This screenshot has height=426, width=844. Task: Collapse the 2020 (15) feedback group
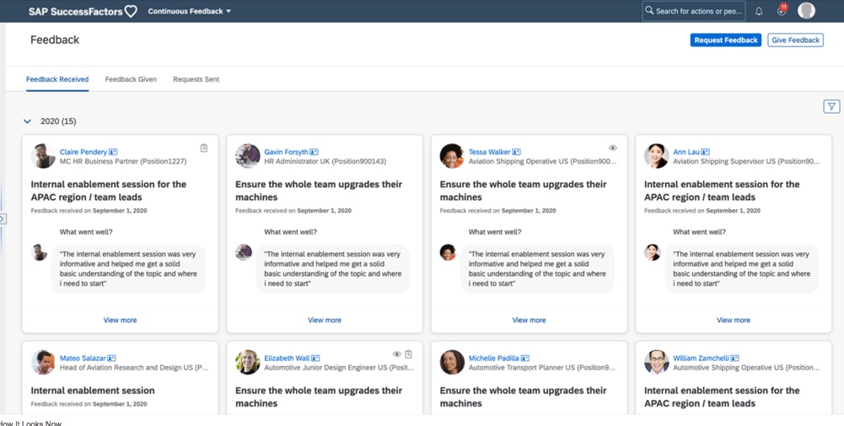pyautogui.click(x=28, y=121)
